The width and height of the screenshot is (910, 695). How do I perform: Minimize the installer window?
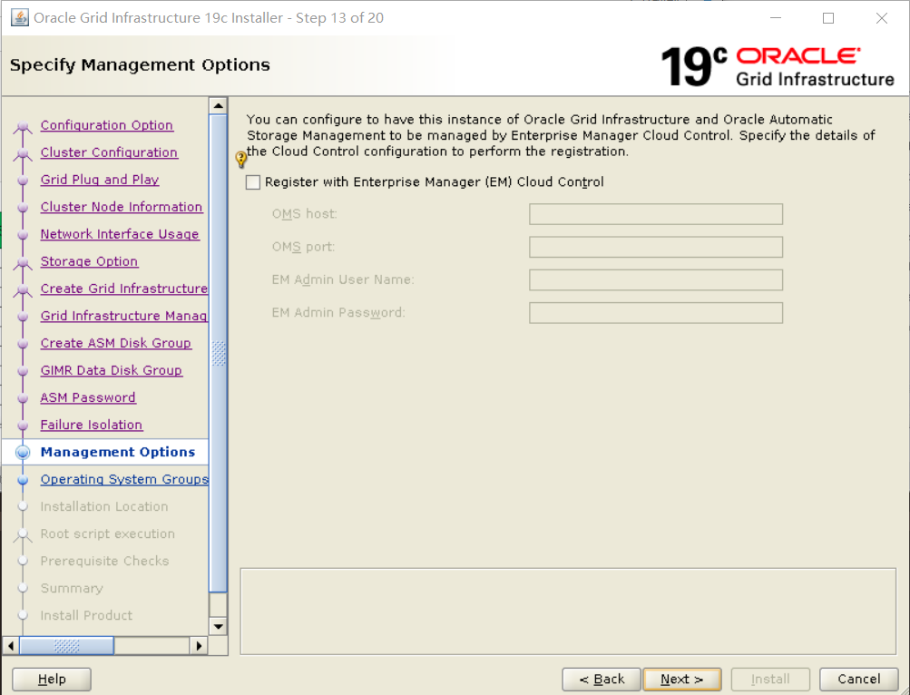pos(776,18)
